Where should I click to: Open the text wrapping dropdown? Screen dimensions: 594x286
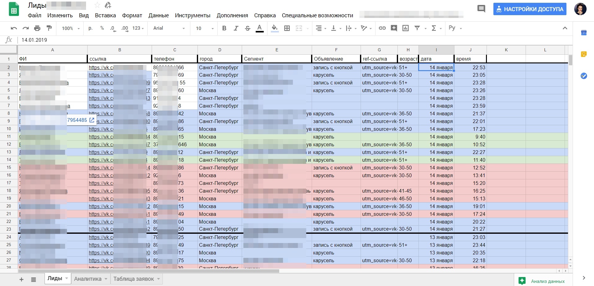click(x=351, y=28)
